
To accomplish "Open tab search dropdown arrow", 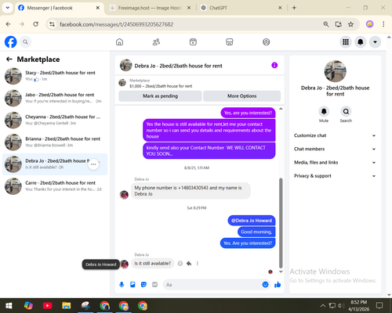I will tap(8, 8).
